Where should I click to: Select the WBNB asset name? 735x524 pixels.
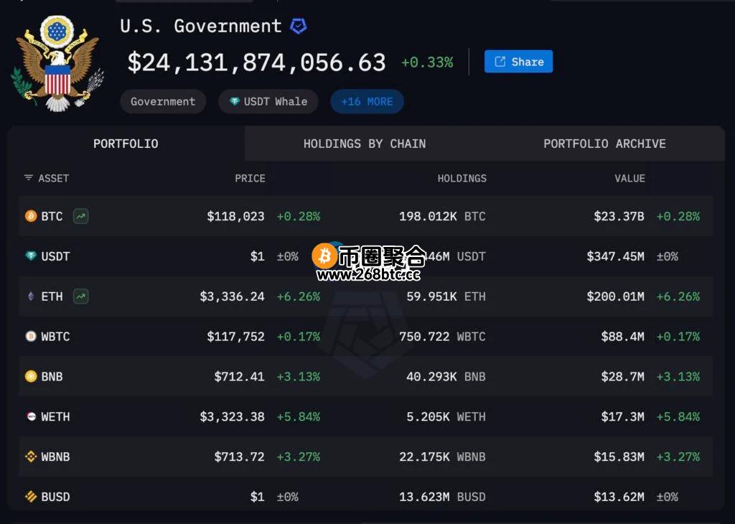[55, 457]
